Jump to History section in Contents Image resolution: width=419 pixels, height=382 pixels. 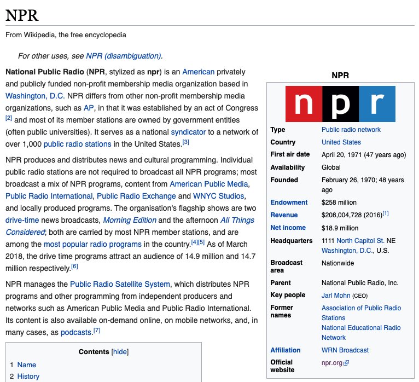(x=28, y=377)
